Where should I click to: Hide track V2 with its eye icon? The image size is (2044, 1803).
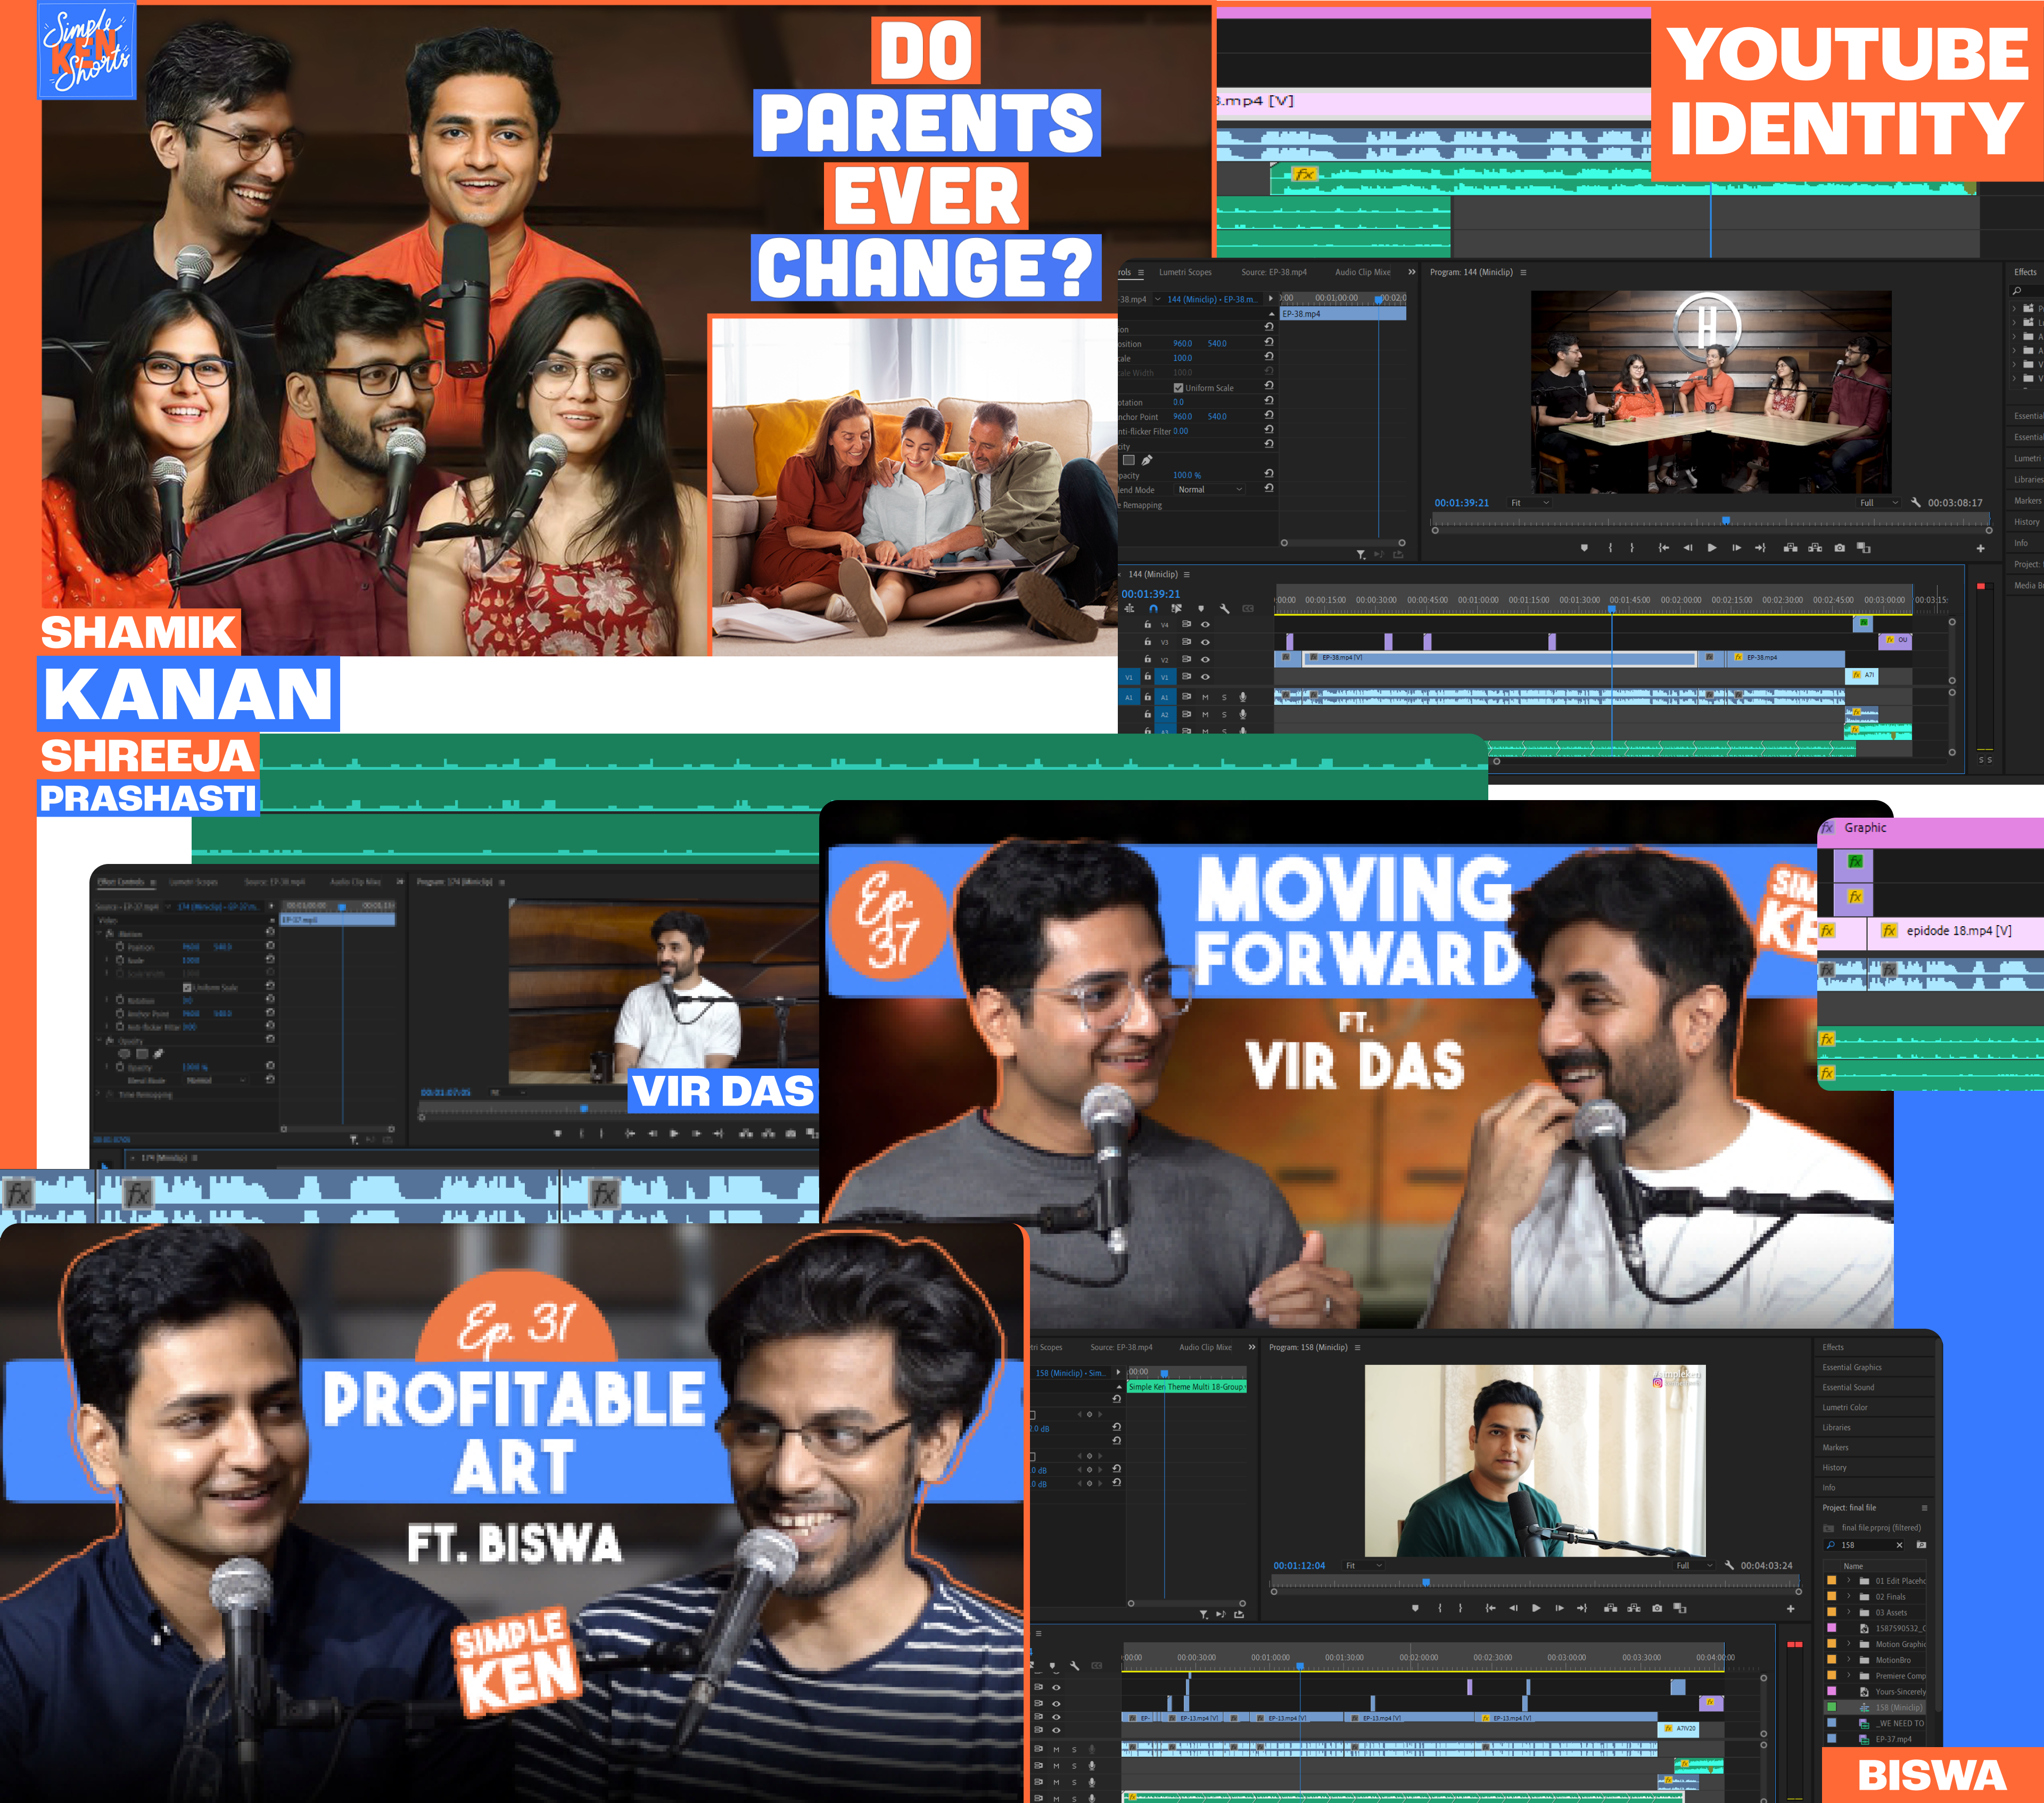1205,660
